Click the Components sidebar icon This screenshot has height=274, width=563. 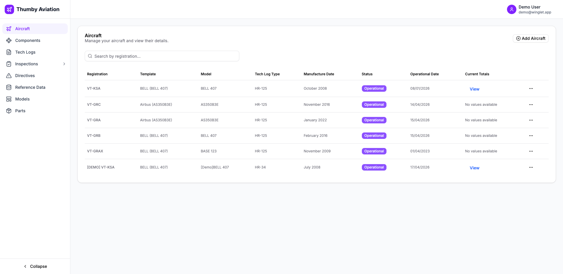[x=9, y=40]
